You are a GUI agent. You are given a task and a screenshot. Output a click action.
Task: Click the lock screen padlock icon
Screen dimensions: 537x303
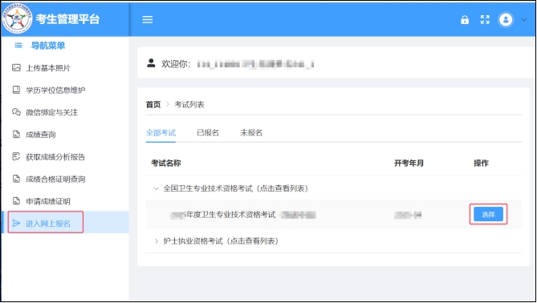coord(465,19)
